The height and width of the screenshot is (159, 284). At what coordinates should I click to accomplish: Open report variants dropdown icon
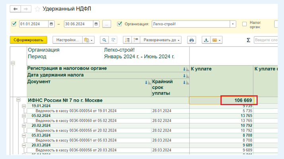click(88, 40)
